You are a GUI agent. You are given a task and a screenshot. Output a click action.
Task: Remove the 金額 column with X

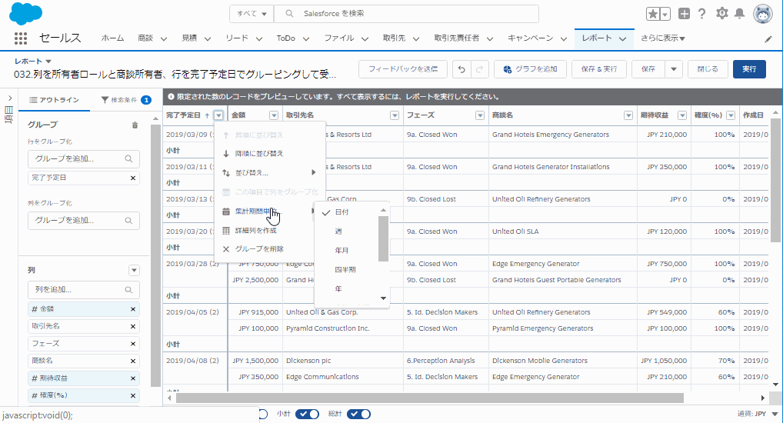click(133, 309)
